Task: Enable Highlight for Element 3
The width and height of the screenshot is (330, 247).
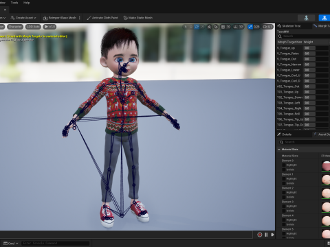Action: point(284,206)
